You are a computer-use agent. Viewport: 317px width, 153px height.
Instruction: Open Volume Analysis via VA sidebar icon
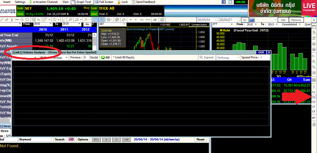[314, 97]
